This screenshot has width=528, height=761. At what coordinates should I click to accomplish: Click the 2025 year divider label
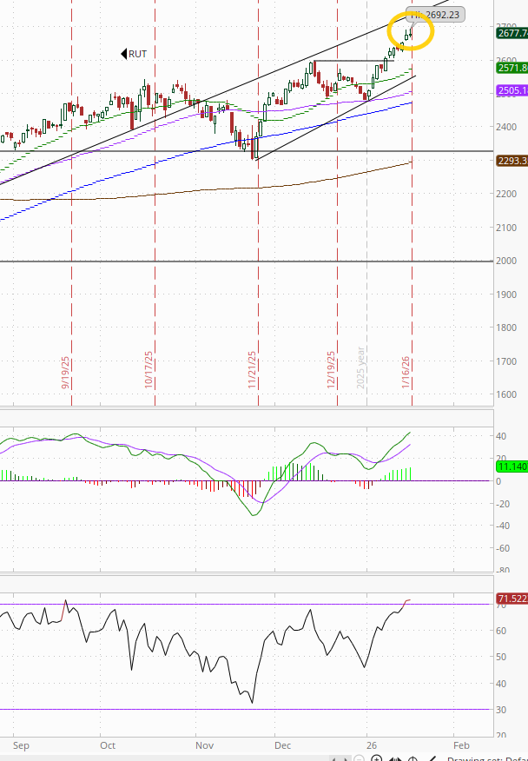coord(360,367)
